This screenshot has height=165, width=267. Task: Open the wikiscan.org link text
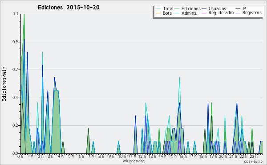tap(133, 161)
